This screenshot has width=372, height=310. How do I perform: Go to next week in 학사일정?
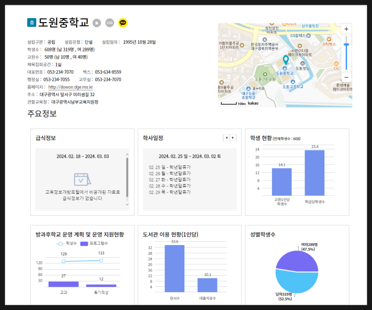pyautogui.click(x=233, y=138)
